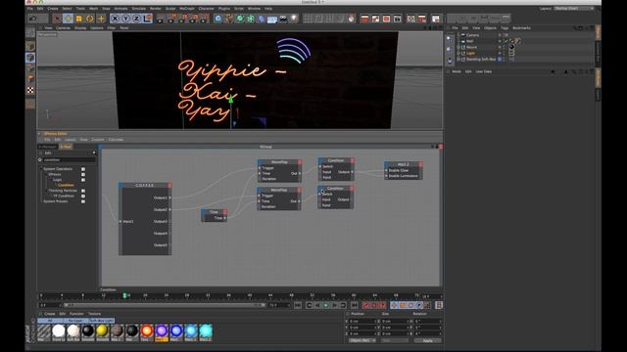Select the Undo icon in top toolbar

pyautogui.click(x=33, y=19)
